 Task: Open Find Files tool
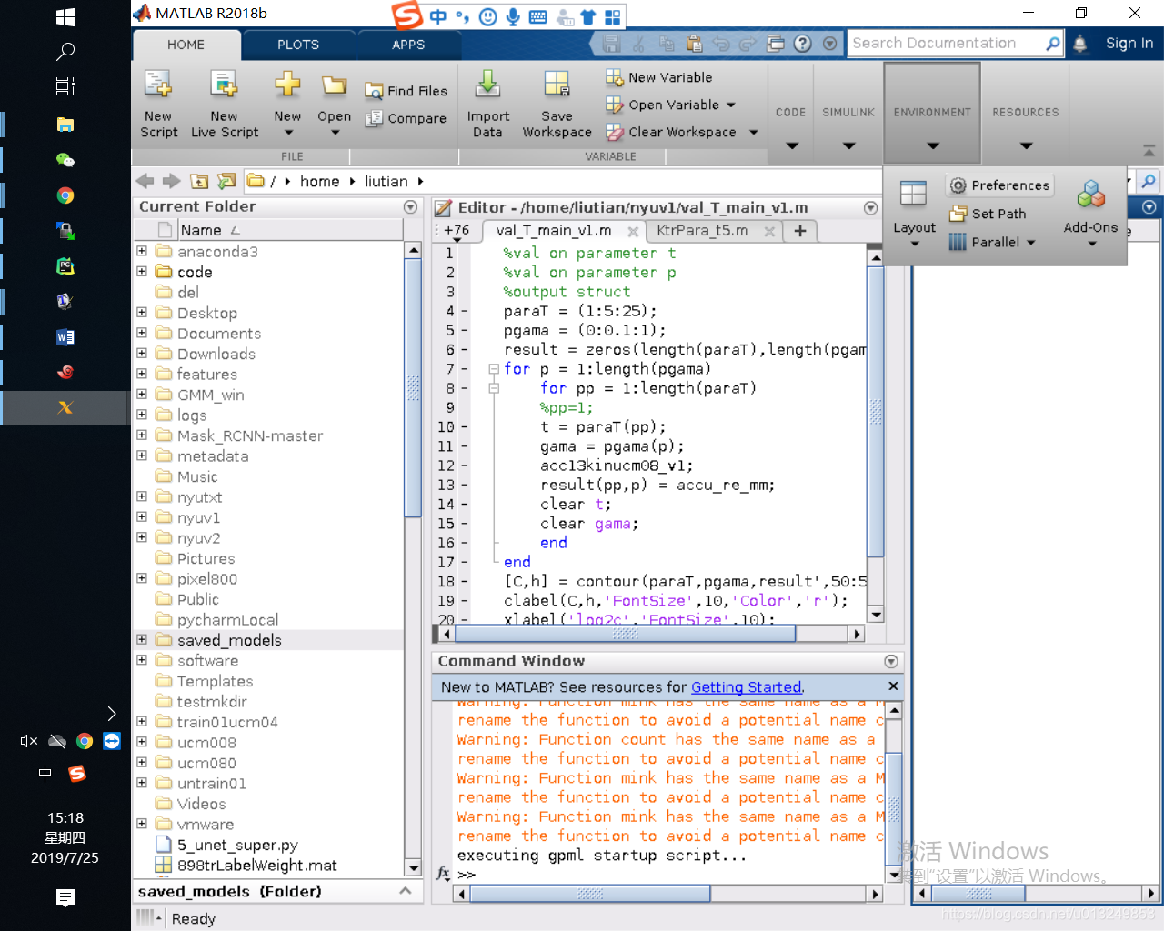(x=406, y=91)
